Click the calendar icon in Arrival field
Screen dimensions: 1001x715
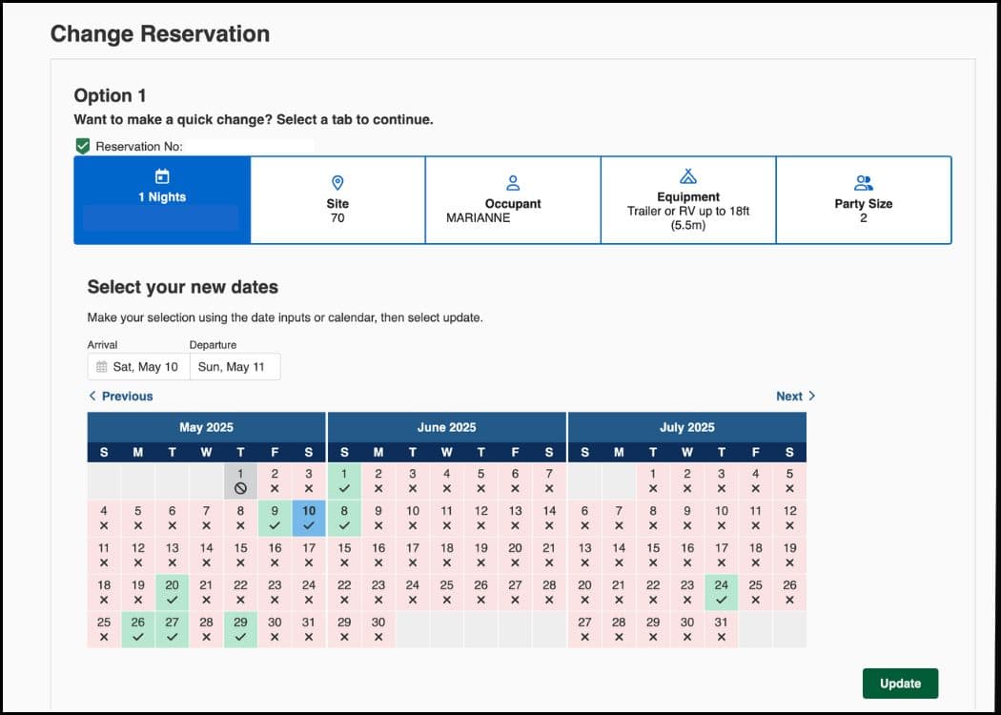click(x=101, y=367)
